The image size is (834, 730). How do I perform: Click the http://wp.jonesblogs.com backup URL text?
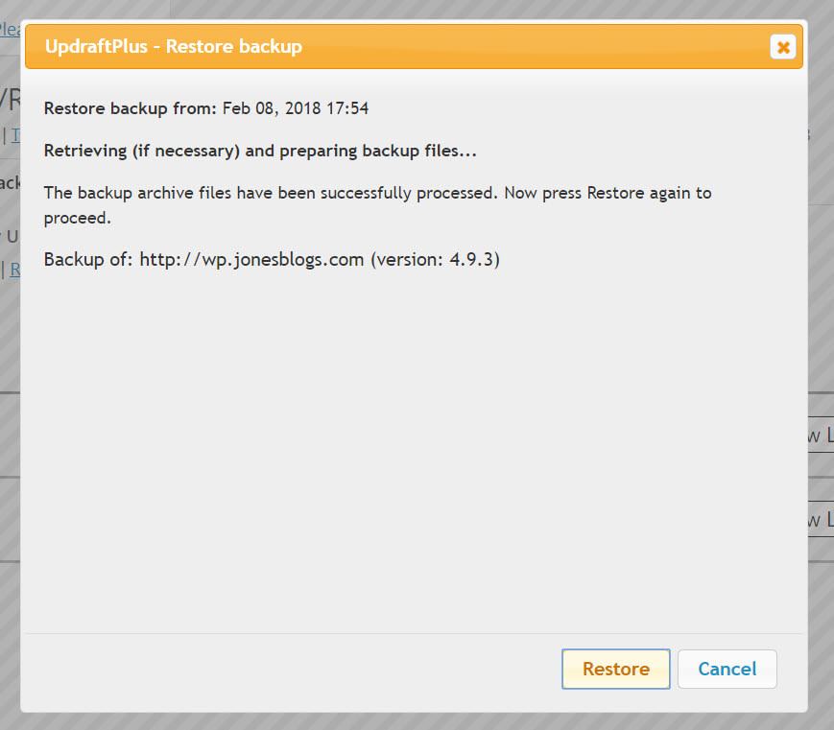251,259
